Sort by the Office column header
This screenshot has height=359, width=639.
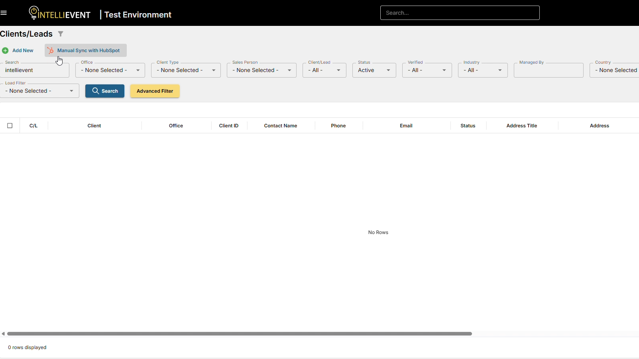pyautogui.click(x=176, y=126)
